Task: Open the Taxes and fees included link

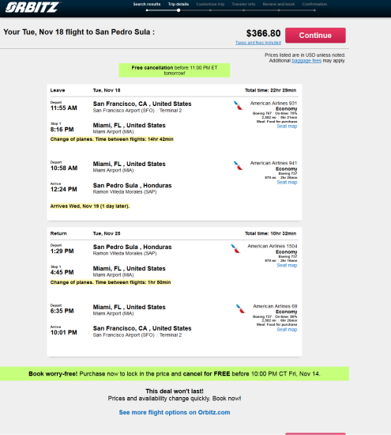Action: [258, 43]
